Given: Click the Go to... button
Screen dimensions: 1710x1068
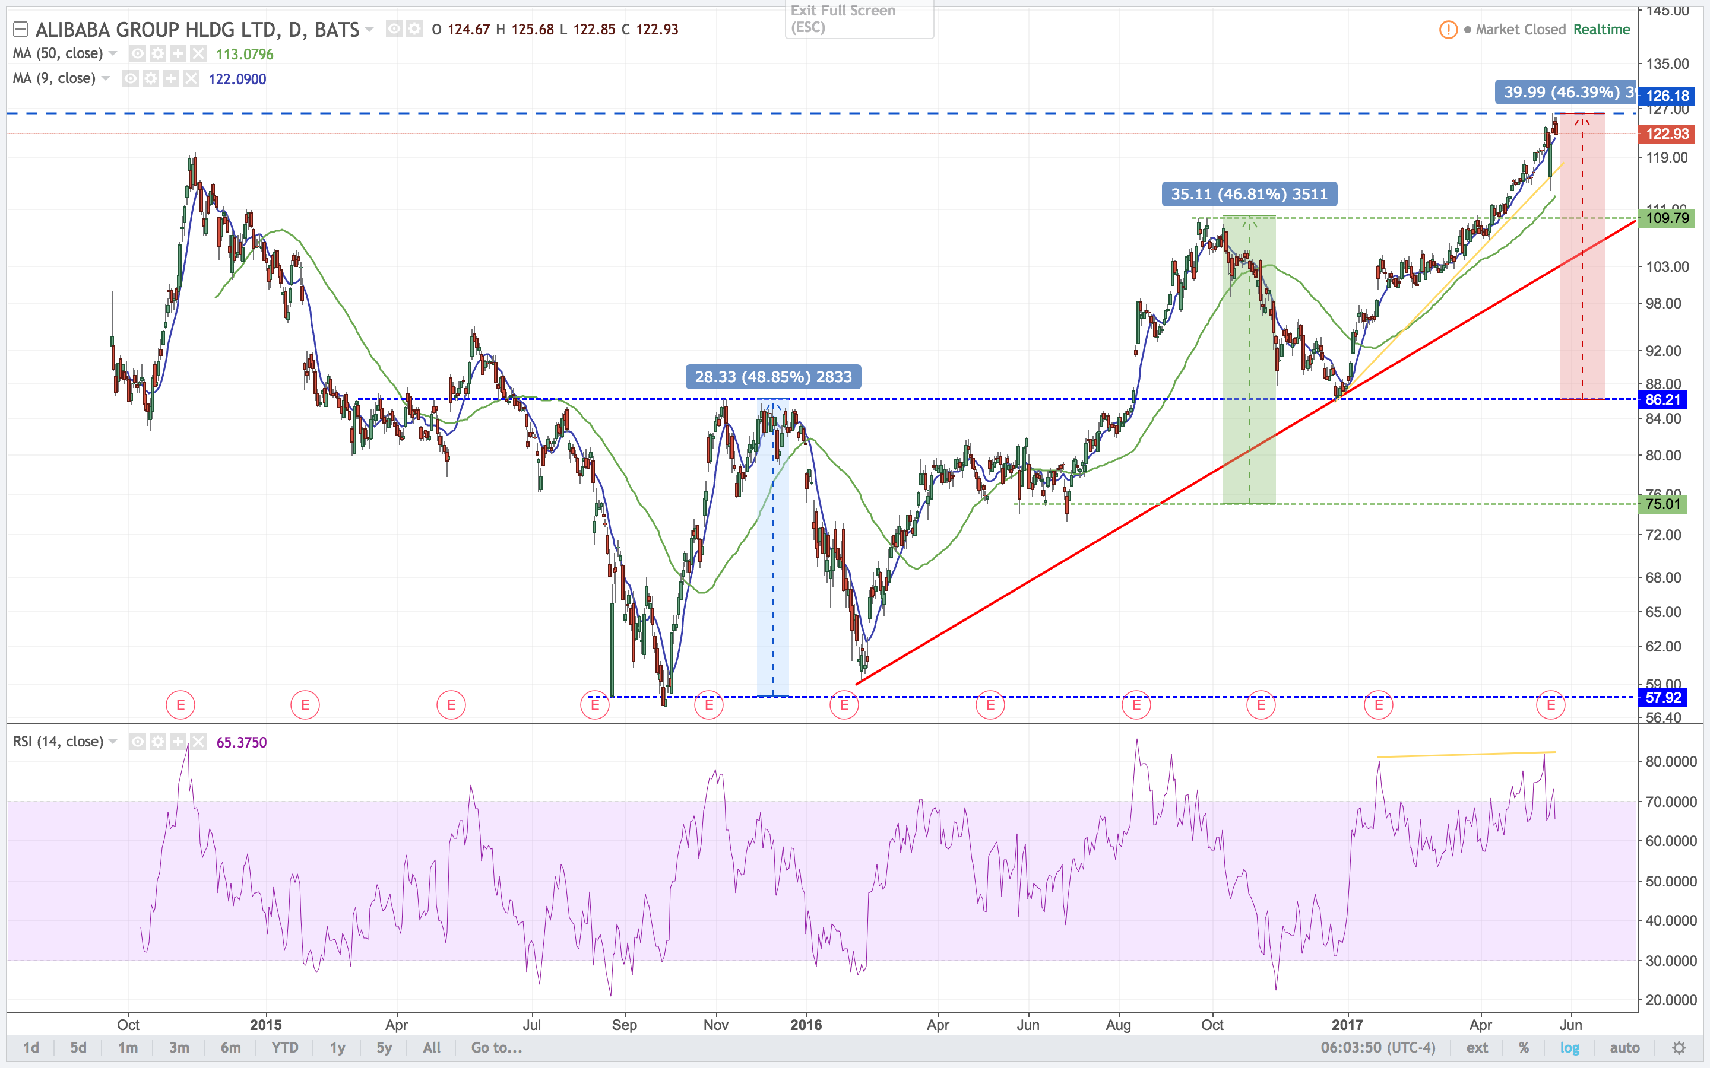Looking at the screenshot, I should (x=496, y=1047).
